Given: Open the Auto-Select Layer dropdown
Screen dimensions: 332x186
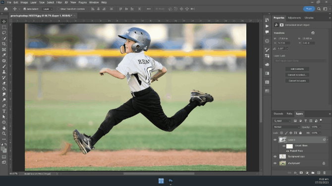Looking at the screenshot, I should coord(48,9).
